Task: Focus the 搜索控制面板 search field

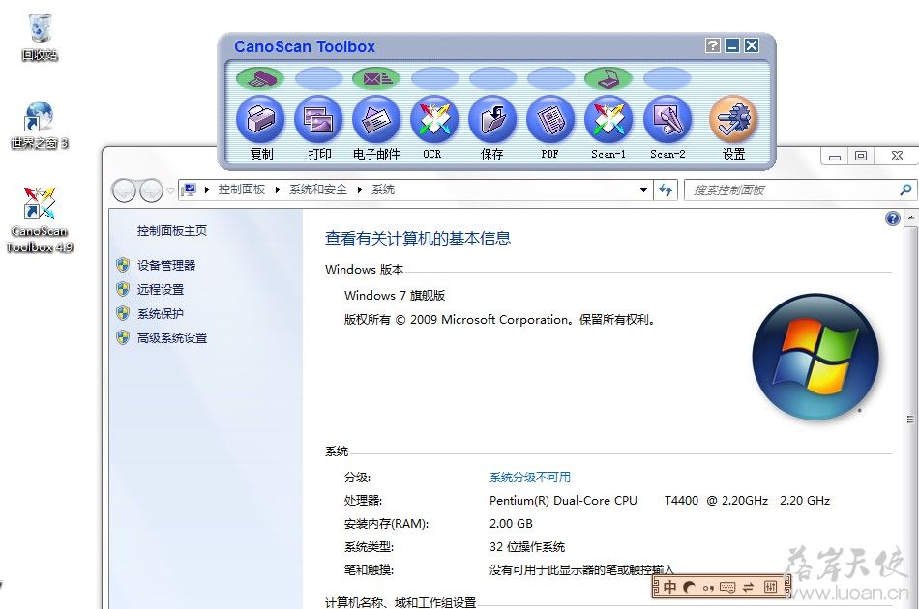Action: pos(794,189)
